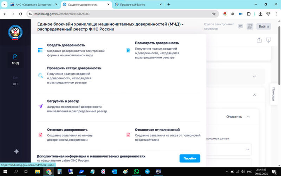Click the Отменить доверенность red icon
Screen dimensions: 281x176
click(x=40, y=135)
